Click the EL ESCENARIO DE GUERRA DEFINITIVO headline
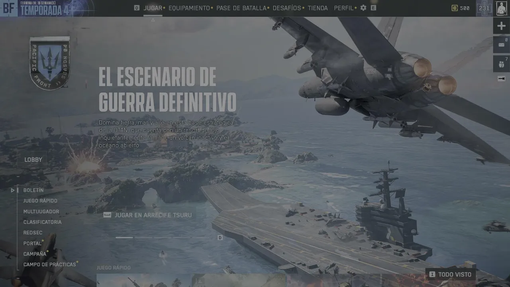Viewport: 510px width, 287px height. click(x=167, y=89)
